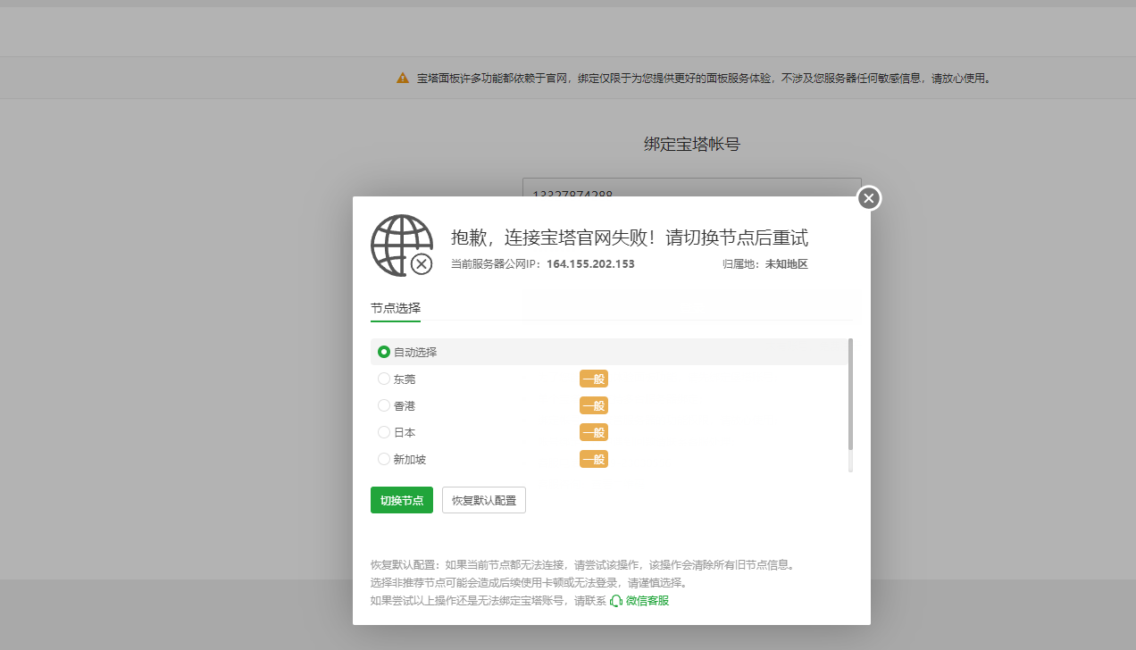Select the 香港 node radio button

point(384,405)
